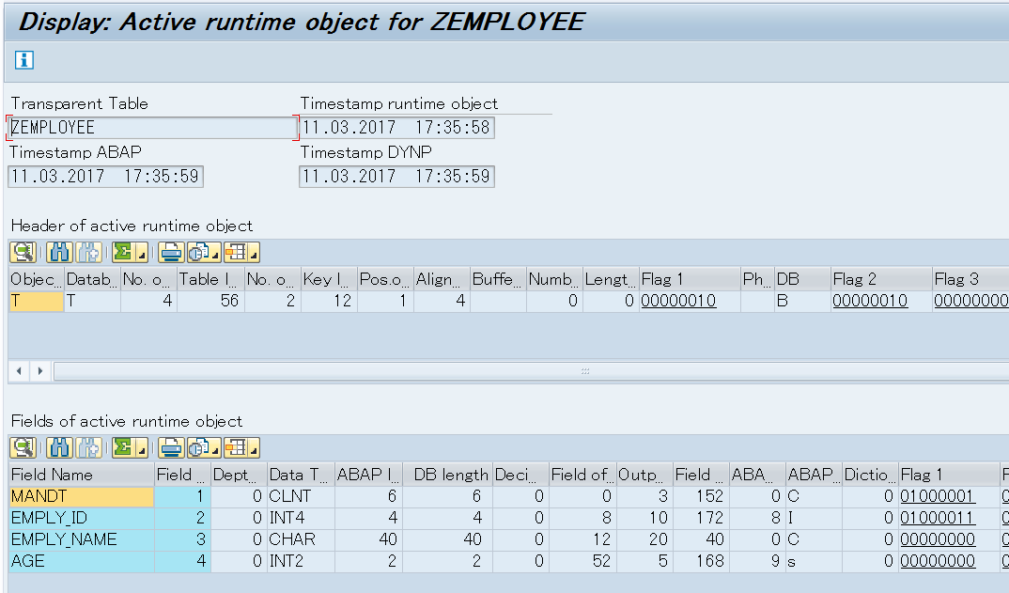Screen dimensions: 1009x593
Task: Click Find Next icon in Fields toolbar
Action: coord(89,447)
